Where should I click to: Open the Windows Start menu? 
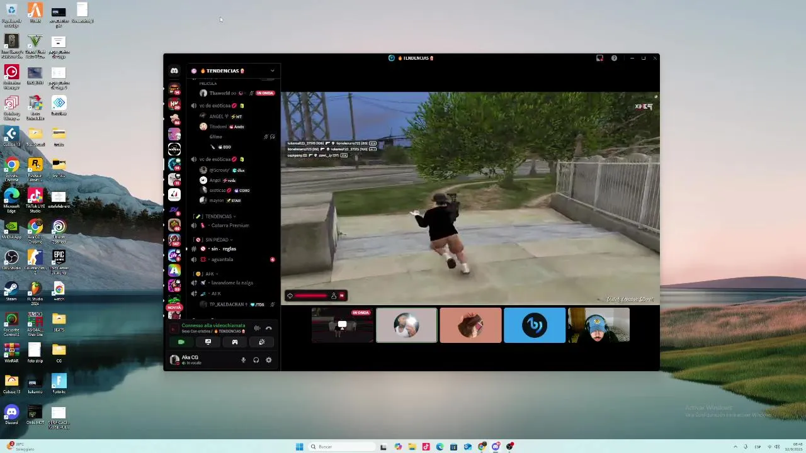300,447
